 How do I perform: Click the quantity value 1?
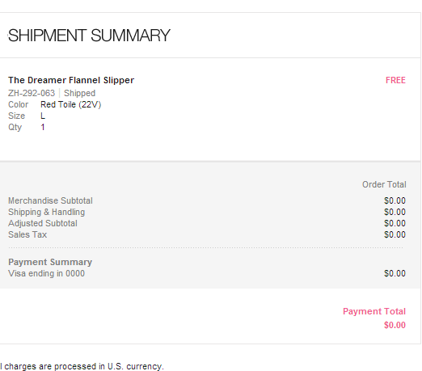[43, 127]
